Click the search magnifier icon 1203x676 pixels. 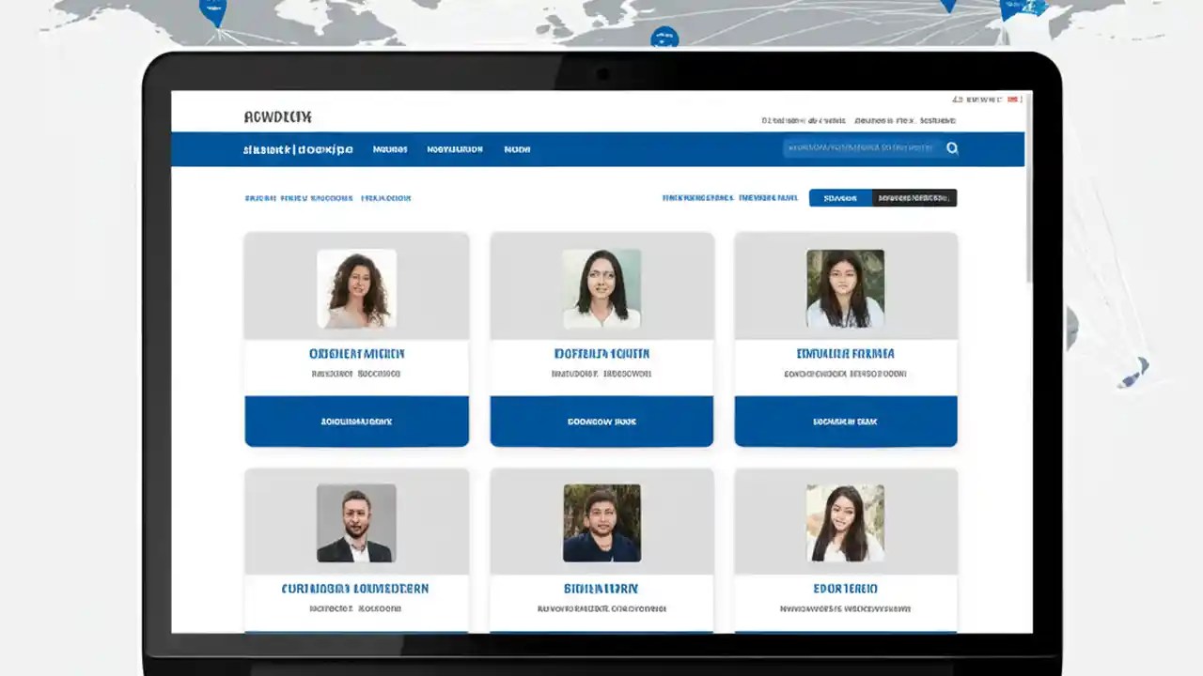pos(952,147)
